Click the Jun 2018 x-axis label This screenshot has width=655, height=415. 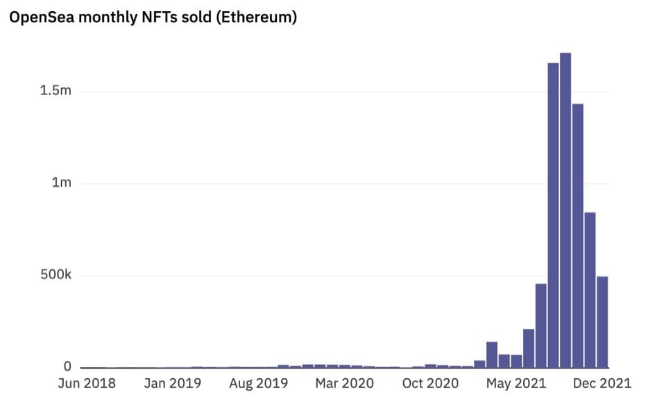[x=87, y=383]
